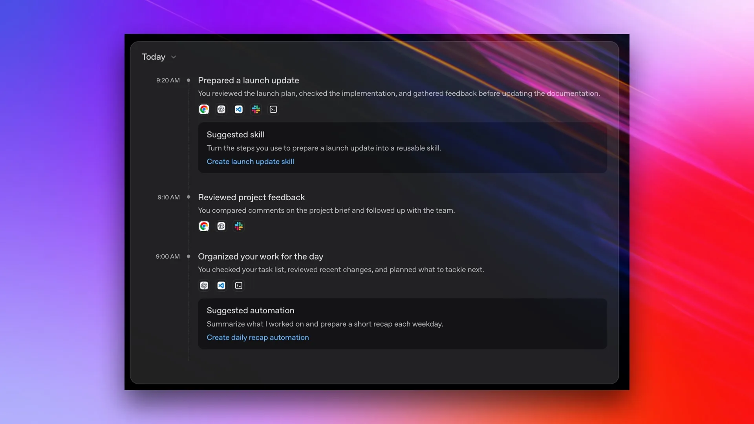The height and width of the screenshot is (424, 754).
Task: Click the Create launch update skill link
Action: point(250,161)
